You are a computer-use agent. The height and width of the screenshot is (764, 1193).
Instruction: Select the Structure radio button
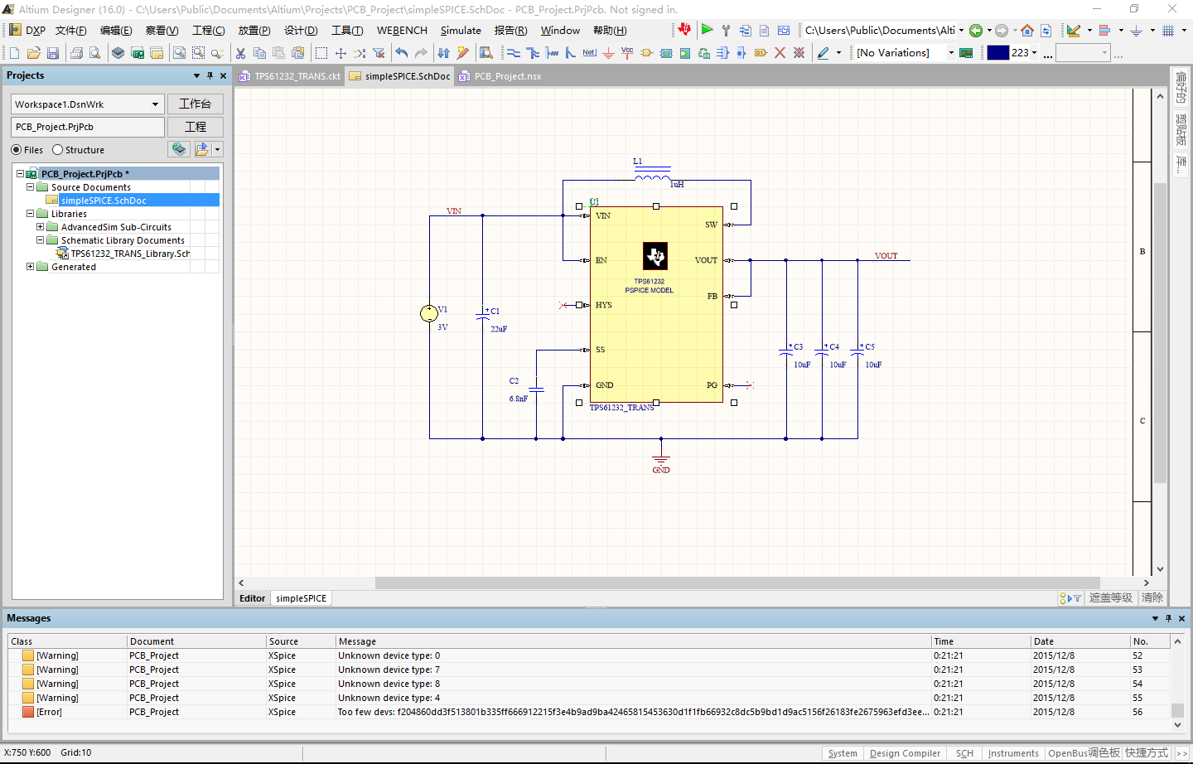tap(58, 150)
